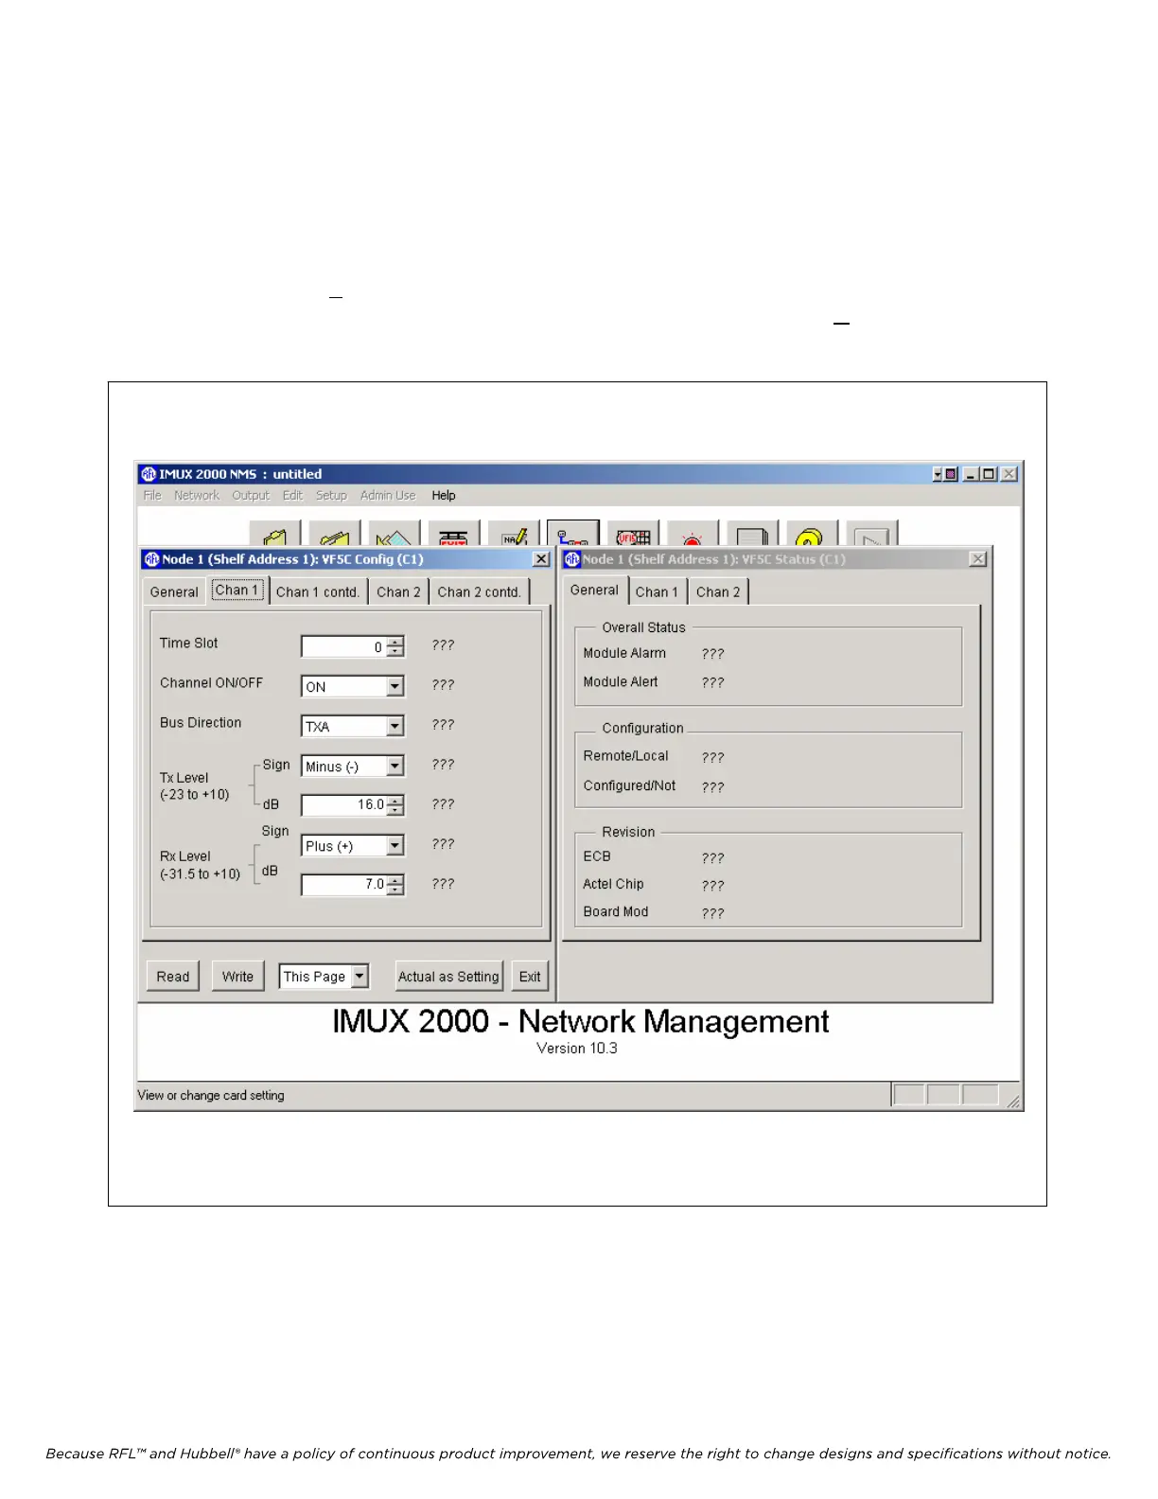
Task: Open the Channel ON/OFF dropdown
Action: [x=395, y=686]
